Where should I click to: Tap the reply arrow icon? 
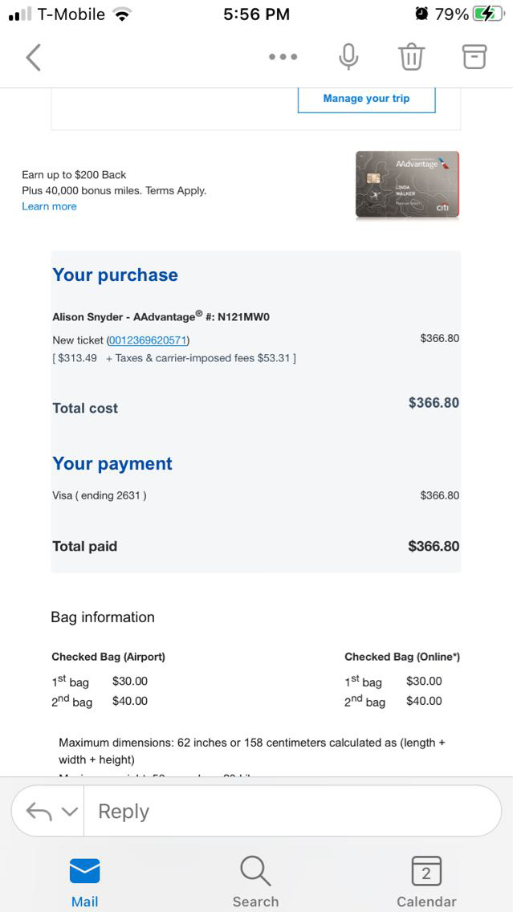(x=39, y=812)
